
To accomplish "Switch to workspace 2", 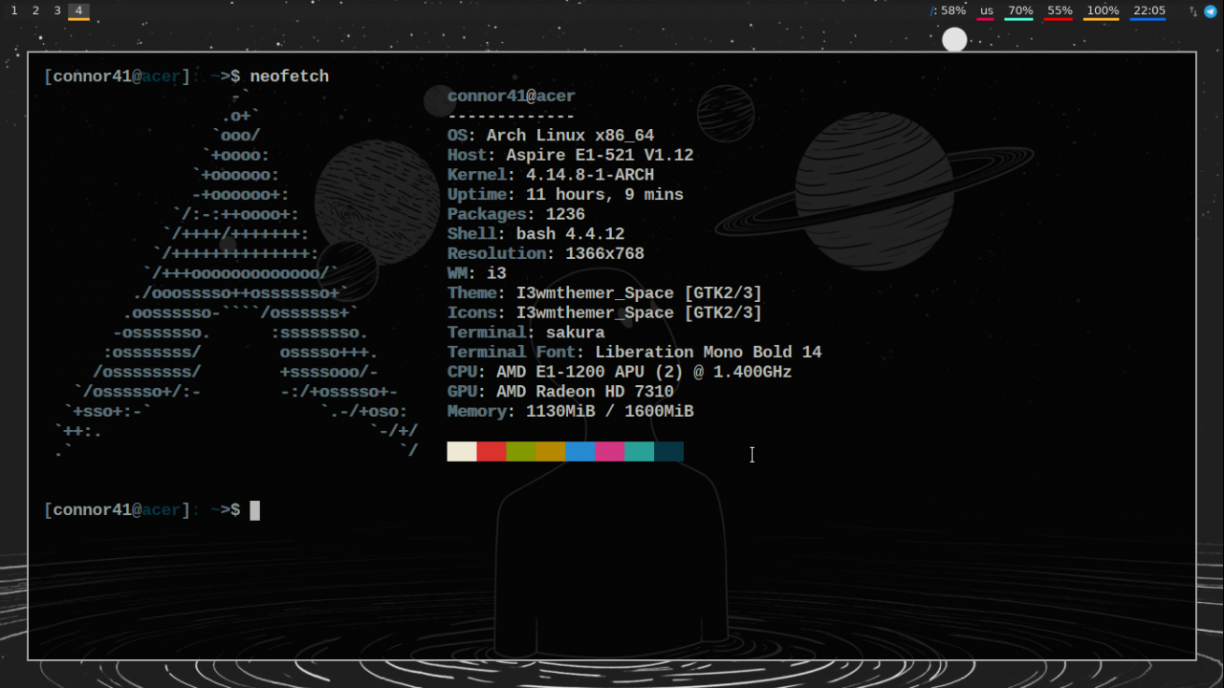I will 36,11.
